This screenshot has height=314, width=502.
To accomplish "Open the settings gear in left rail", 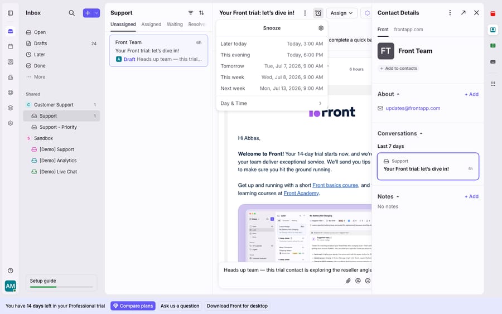I will pyautogui.click(x=10, y=123).
